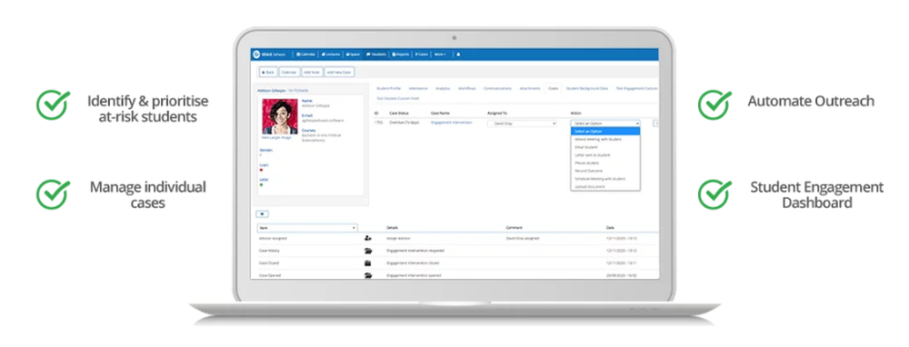Choose Attend Meeting with Student option
The width and height of the screenshot is (909, 347).
click(x=605, y=139)
